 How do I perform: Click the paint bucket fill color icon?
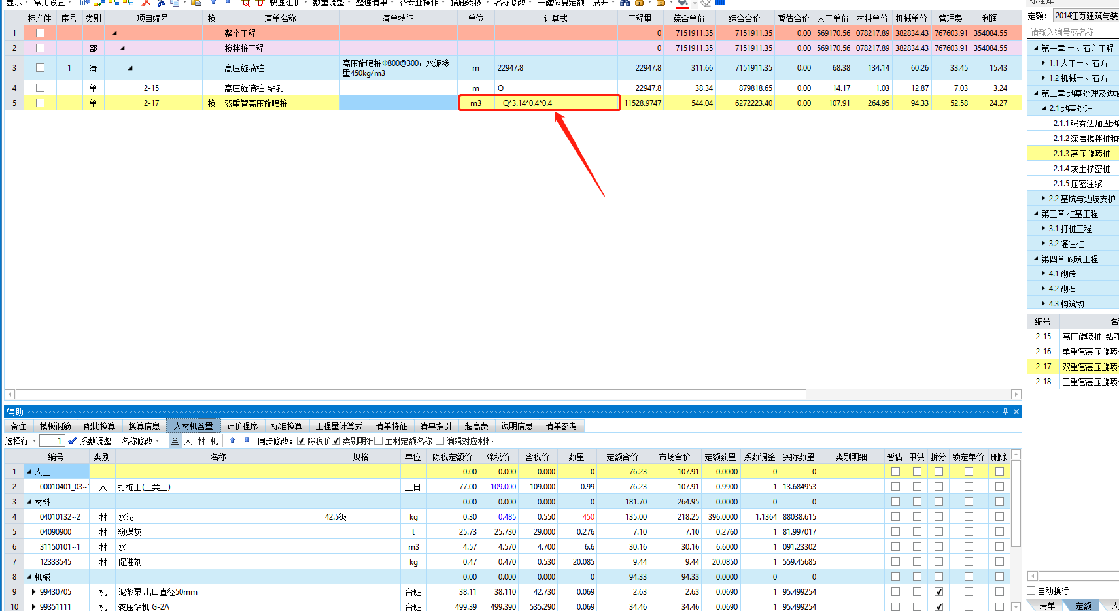tap(682, 3)
